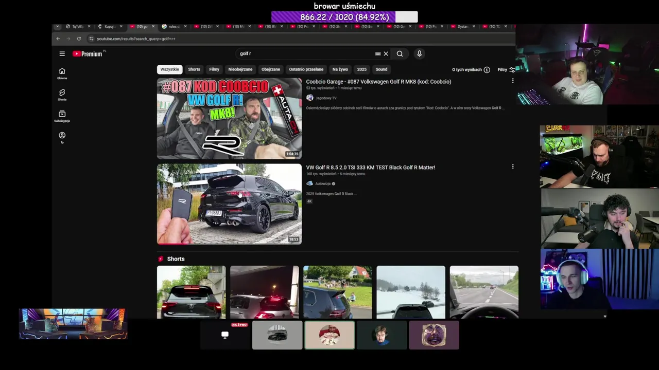Open options for Coobcio Garage video
Image resolution: width=659 pixels, height=370 pixels.
512,81
